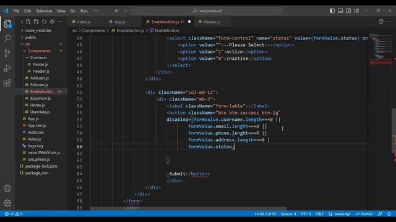
Task: Click the code minimap
Action: point(380,49)
